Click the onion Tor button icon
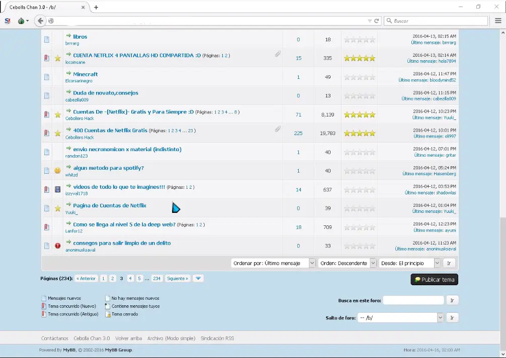This screenshot has height=358, width=506. [21, 21]
